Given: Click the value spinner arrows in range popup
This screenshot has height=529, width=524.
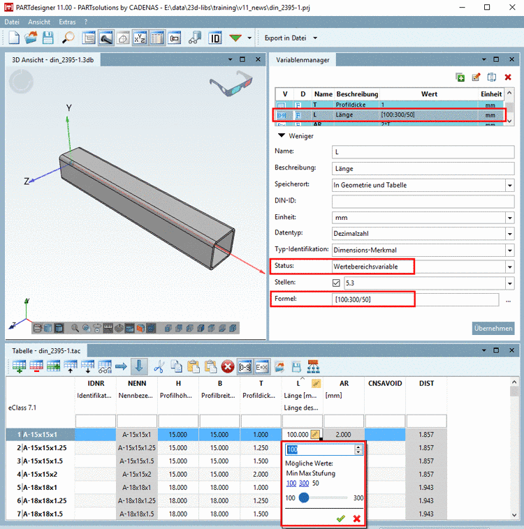Looking at the screenshot, I should click(x=358, y=449).
